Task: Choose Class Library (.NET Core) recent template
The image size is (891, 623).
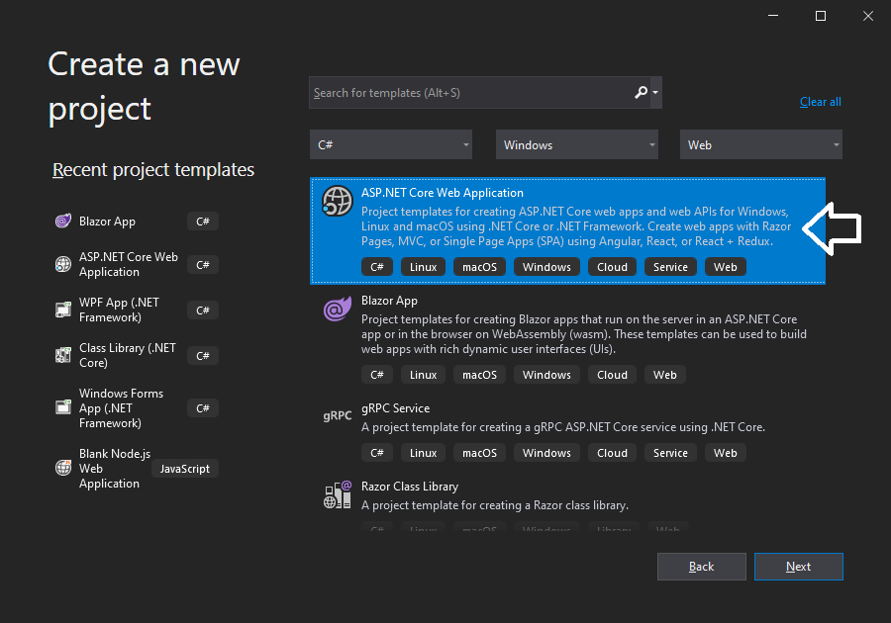Action: 137,355
